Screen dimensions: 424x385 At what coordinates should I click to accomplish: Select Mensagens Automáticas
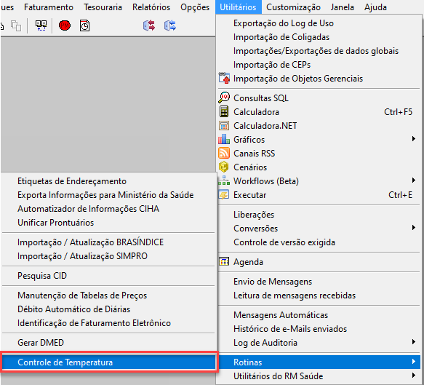click(x=319, y=315)
